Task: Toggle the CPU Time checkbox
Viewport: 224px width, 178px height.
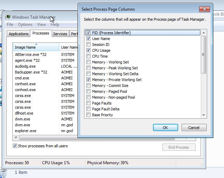Action: pos(89,56)
